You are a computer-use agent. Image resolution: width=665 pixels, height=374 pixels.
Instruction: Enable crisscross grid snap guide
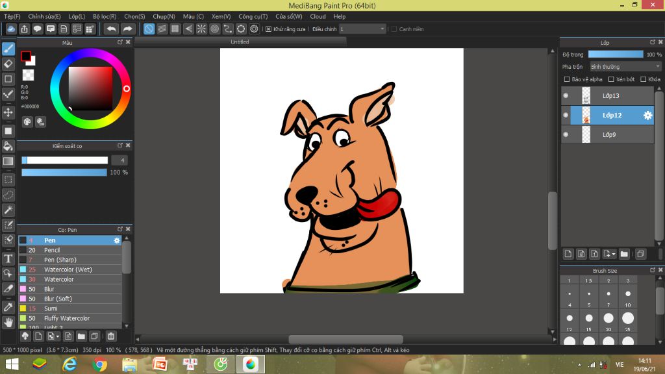(175, 29)
